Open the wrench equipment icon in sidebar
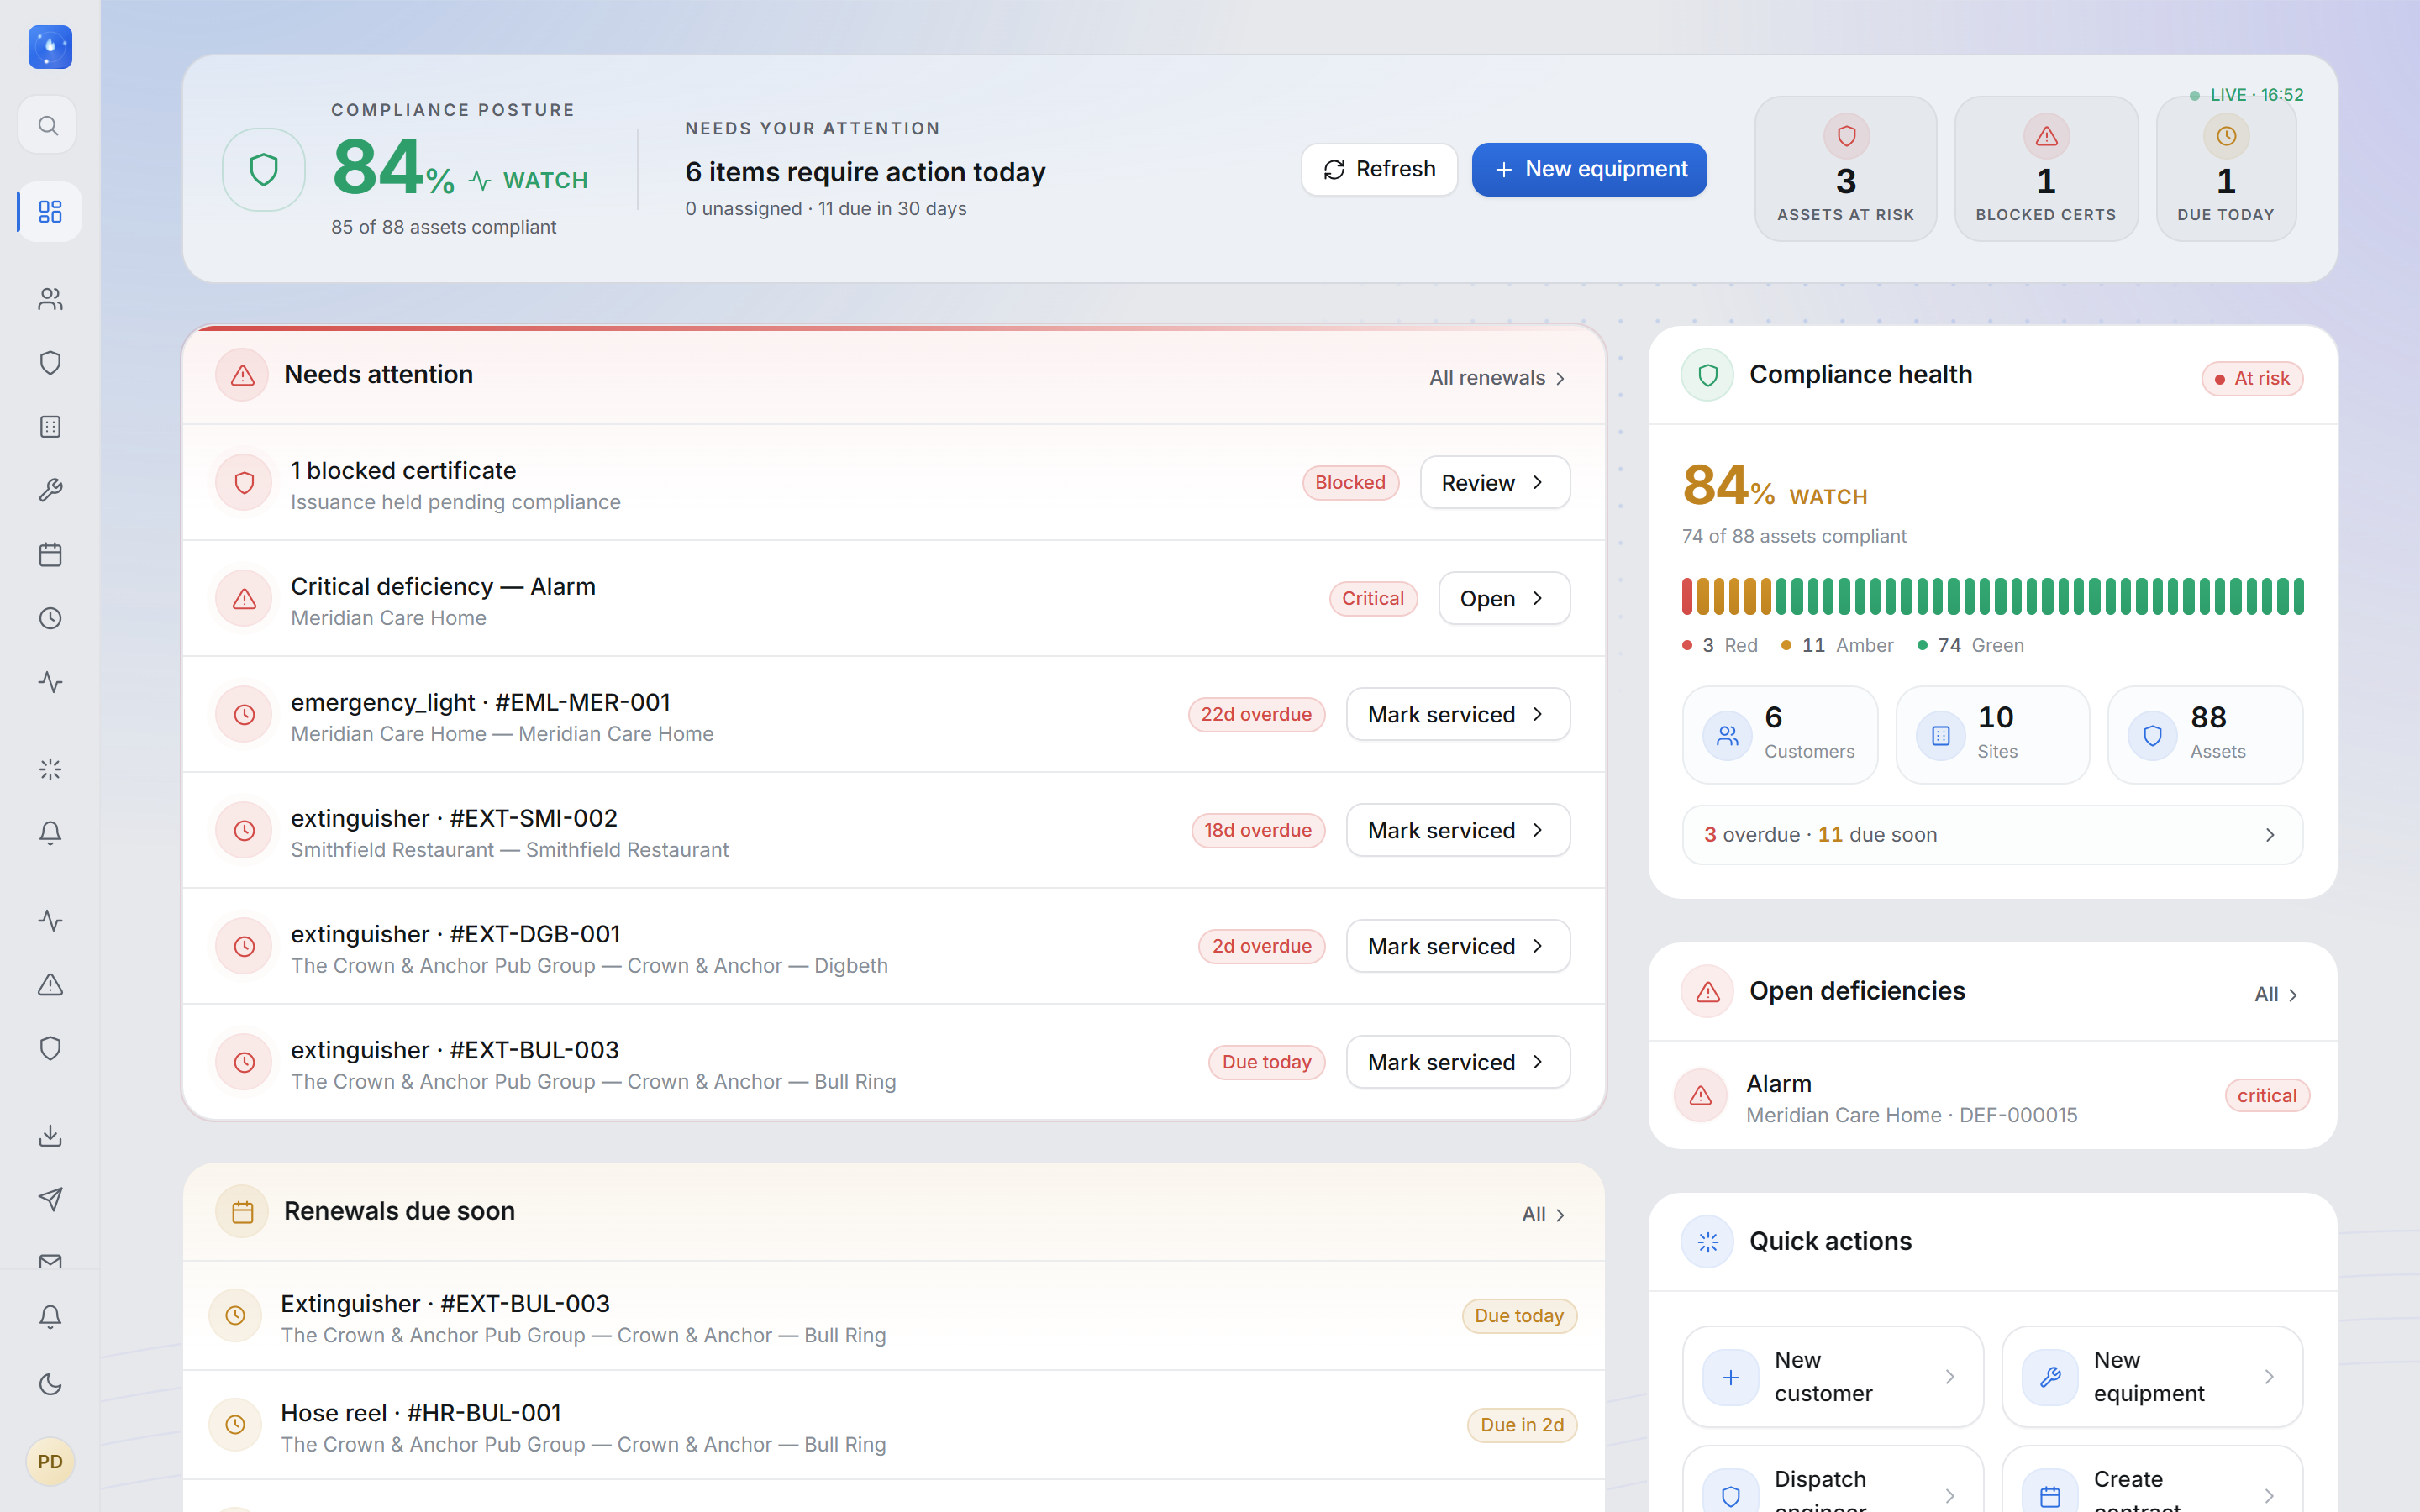Image resolution: width=2420 pixels, height=1512 pixels. tap(50, 490)
